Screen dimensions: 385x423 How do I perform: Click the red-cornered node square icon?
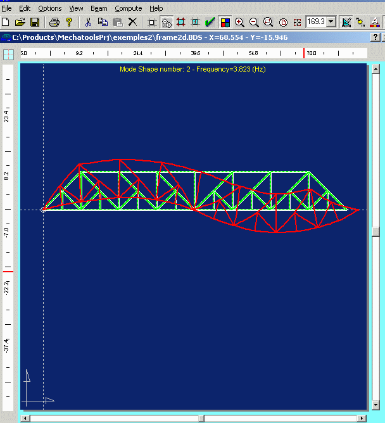[x=180, y=22]
